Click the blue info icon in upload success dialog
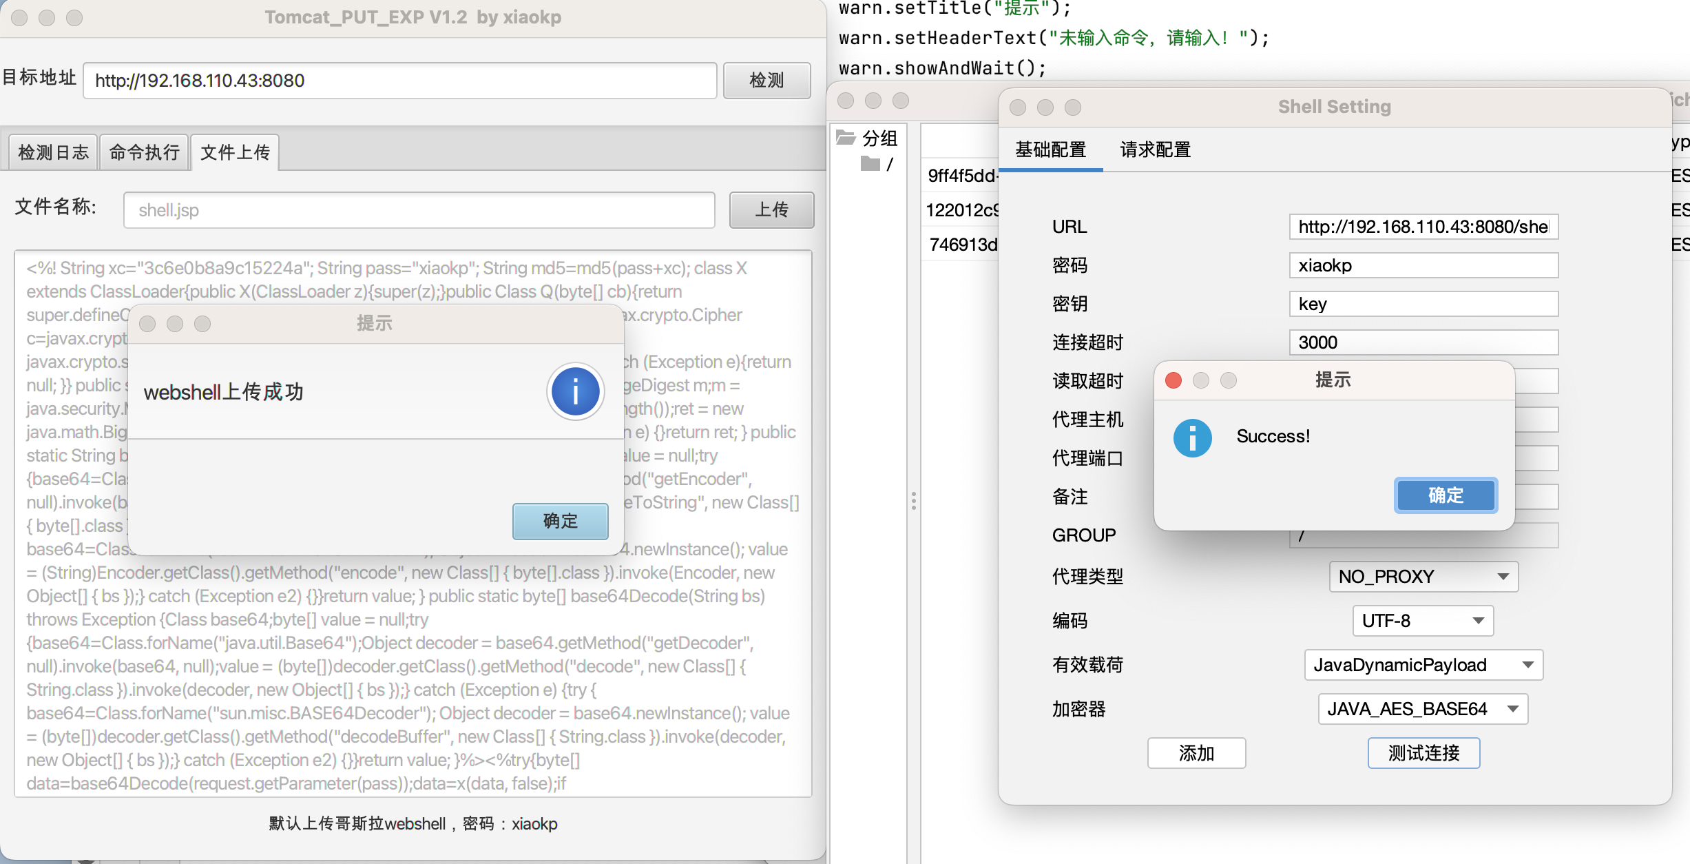 tap(576, 391)
